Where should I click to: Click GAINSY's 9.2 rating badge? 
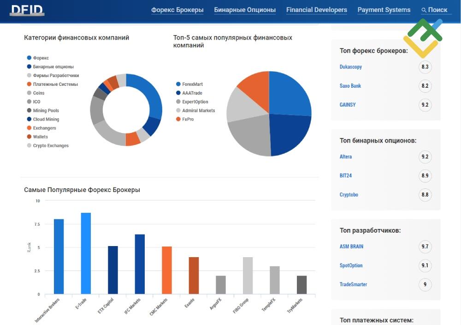425,105
